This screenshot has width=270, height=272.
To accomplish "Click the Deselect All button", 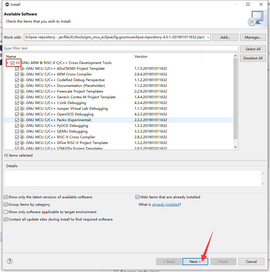I will (x=253, y=58).
